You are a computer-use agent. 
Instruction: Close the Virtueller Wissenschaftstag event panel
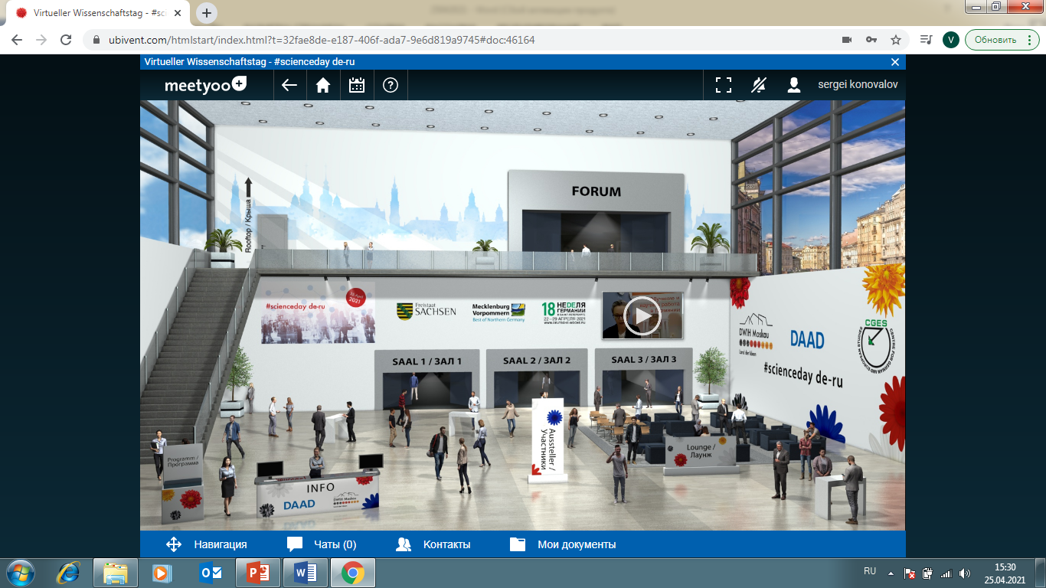[895, 62]
